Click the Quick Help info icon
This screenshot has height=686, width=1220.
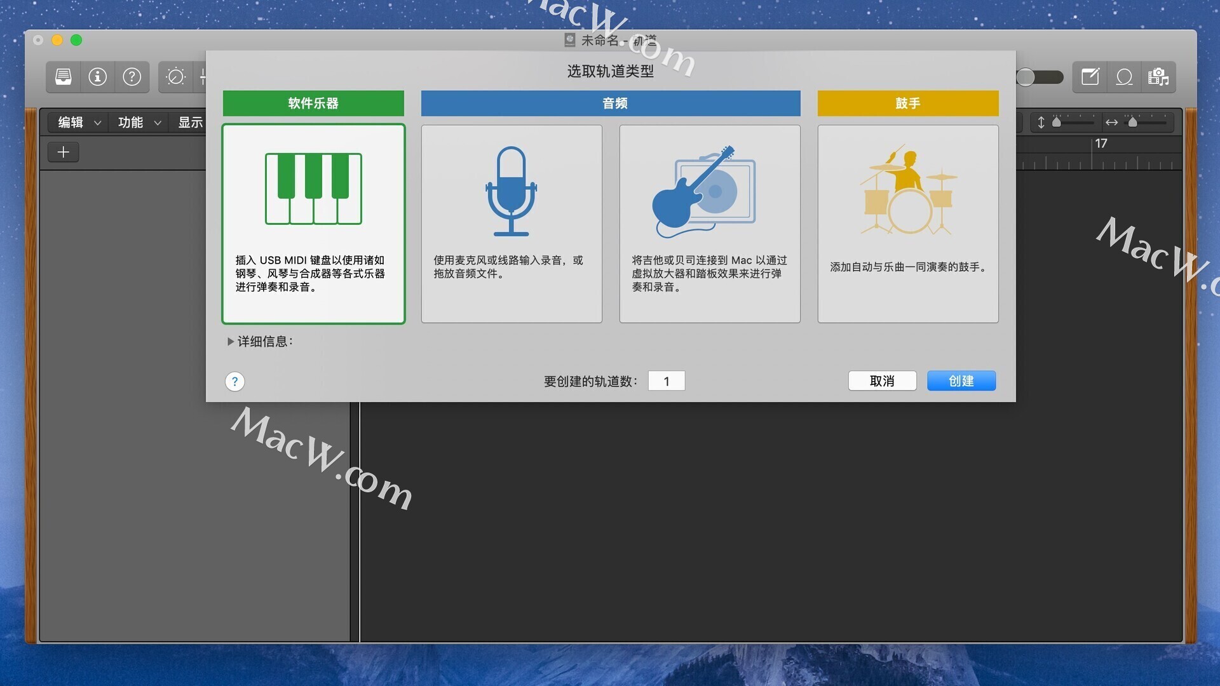tap(97, 77)
